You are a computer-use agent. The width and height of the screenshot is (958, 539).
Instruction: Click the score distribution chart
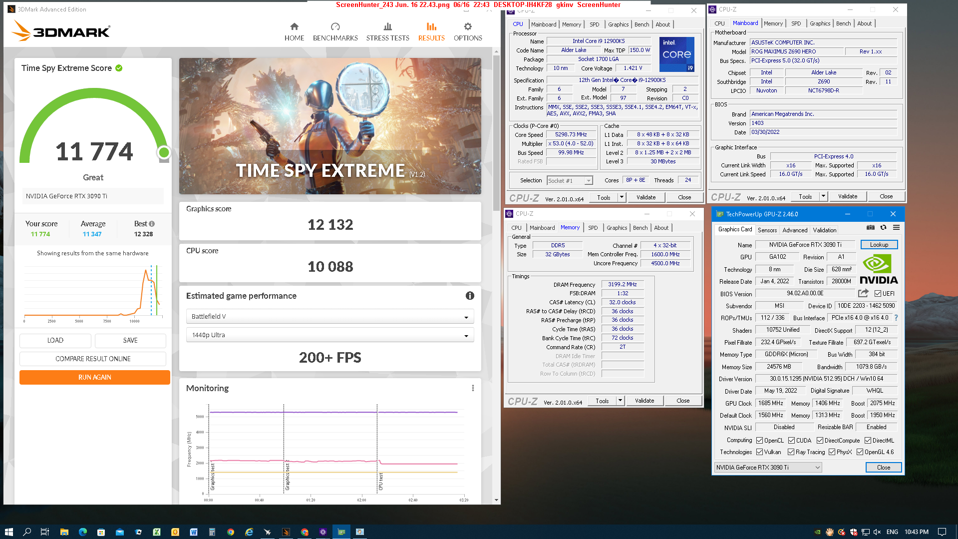(x=92, y=294)
